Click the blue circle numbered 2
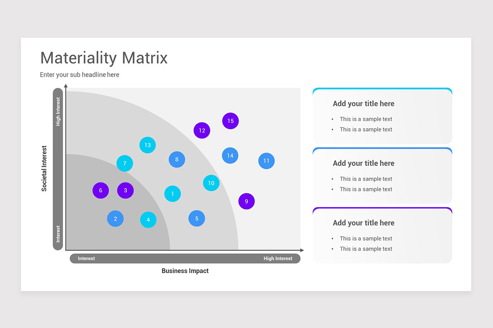Screen dimensions: 493x328 pyautogui.click(x=115, y=219)
